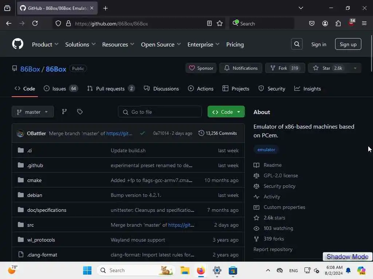373x279 pixels.
Task: Open Pricing link
Action: click(235, 44)
